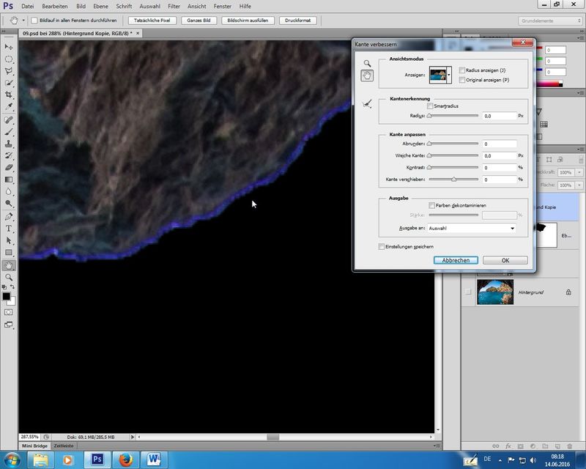Image resolution: width=586 pixels, height=469 pixels.
Task: Select the Zoom tool in Kante verbessern dialog
Action: (368, 64)
